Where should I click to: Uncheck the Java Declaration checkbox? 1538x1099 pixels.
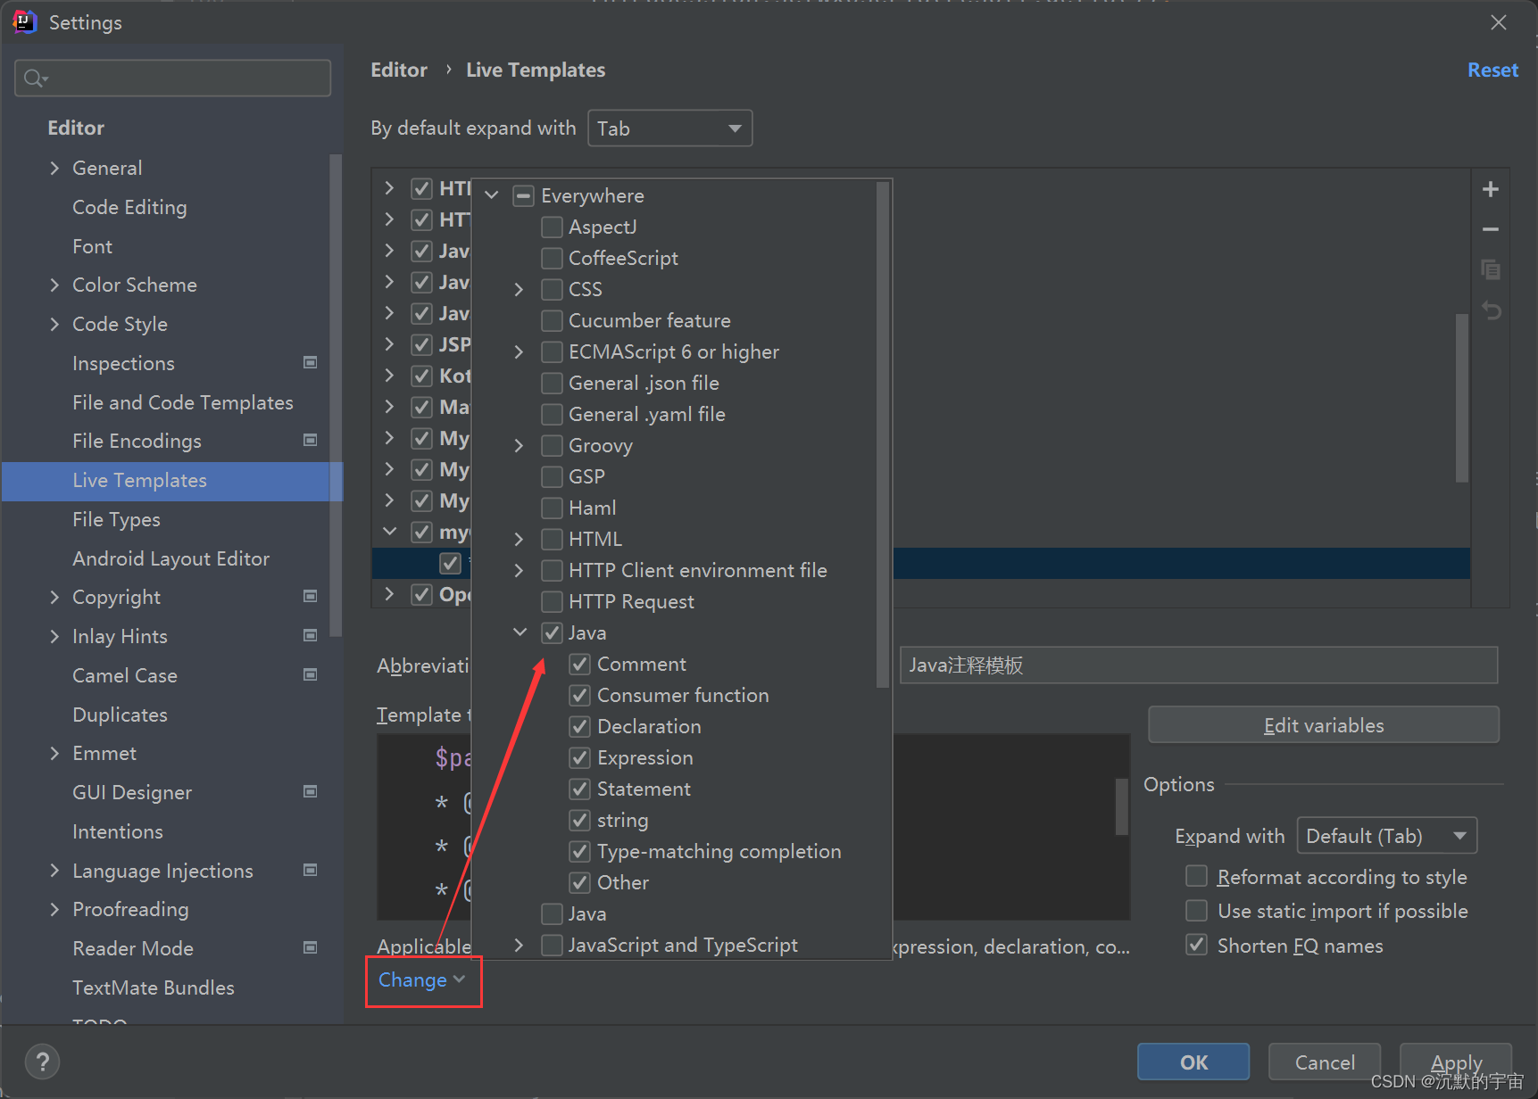[x=580, y=726]
